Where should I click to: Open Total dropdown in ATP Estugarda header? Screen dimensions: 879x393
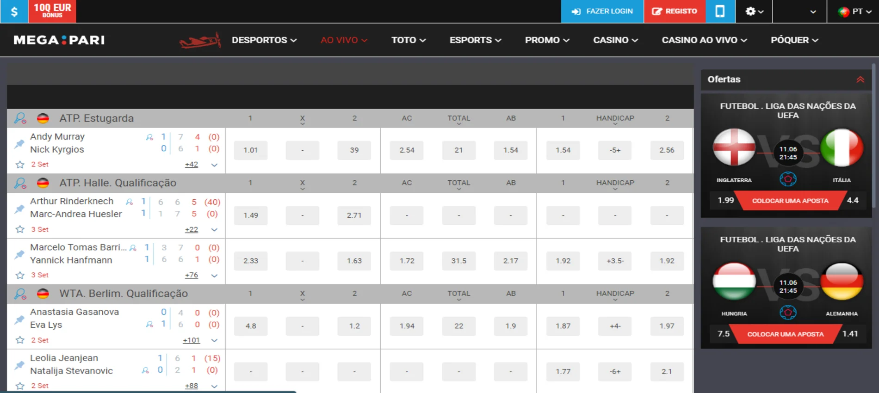[x=458, y=119]
